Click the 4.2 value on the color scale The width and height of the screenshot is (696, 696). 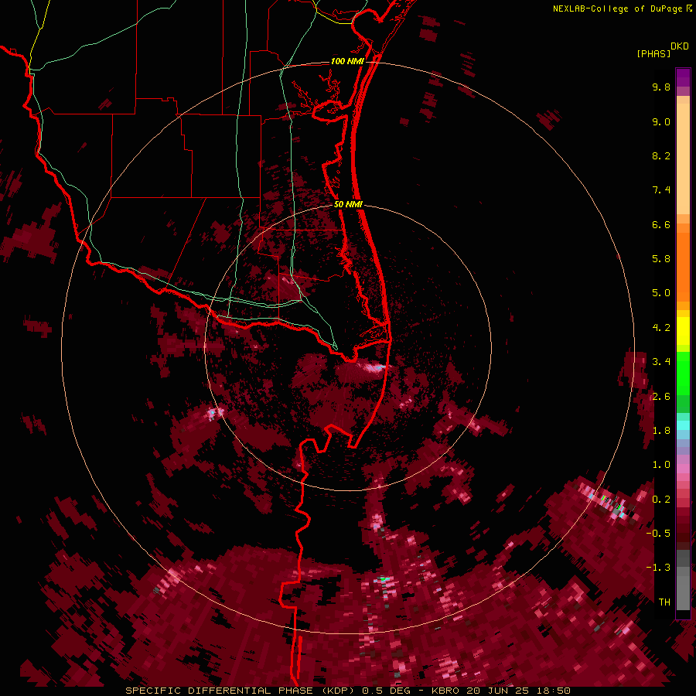pyautogui.click(x=661, y=328)
